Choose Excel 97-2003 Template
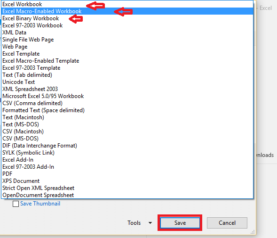The width and height of the screenshot is (277, 238). tap(127, 68)
